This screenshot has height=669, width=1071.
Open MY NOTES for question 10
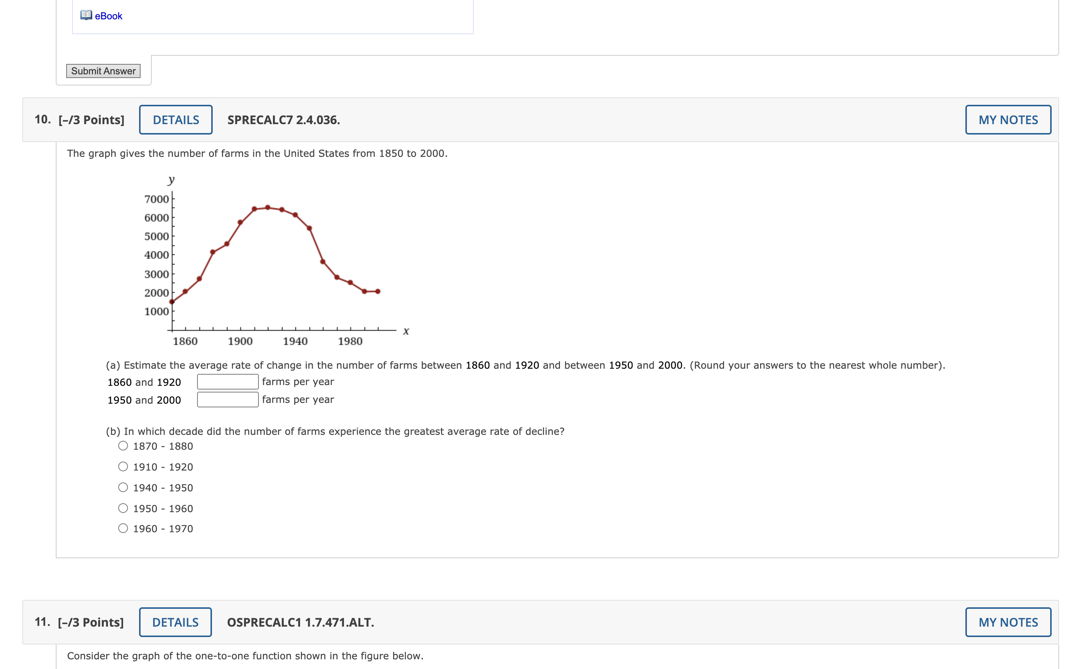(1008, 120)
